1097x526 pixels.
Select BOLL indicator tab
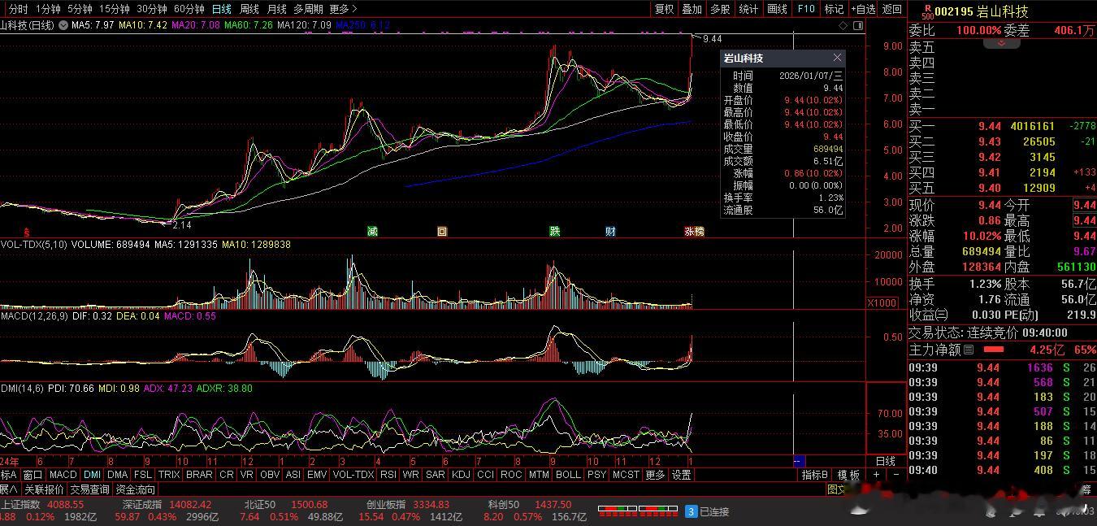point(568,475)
